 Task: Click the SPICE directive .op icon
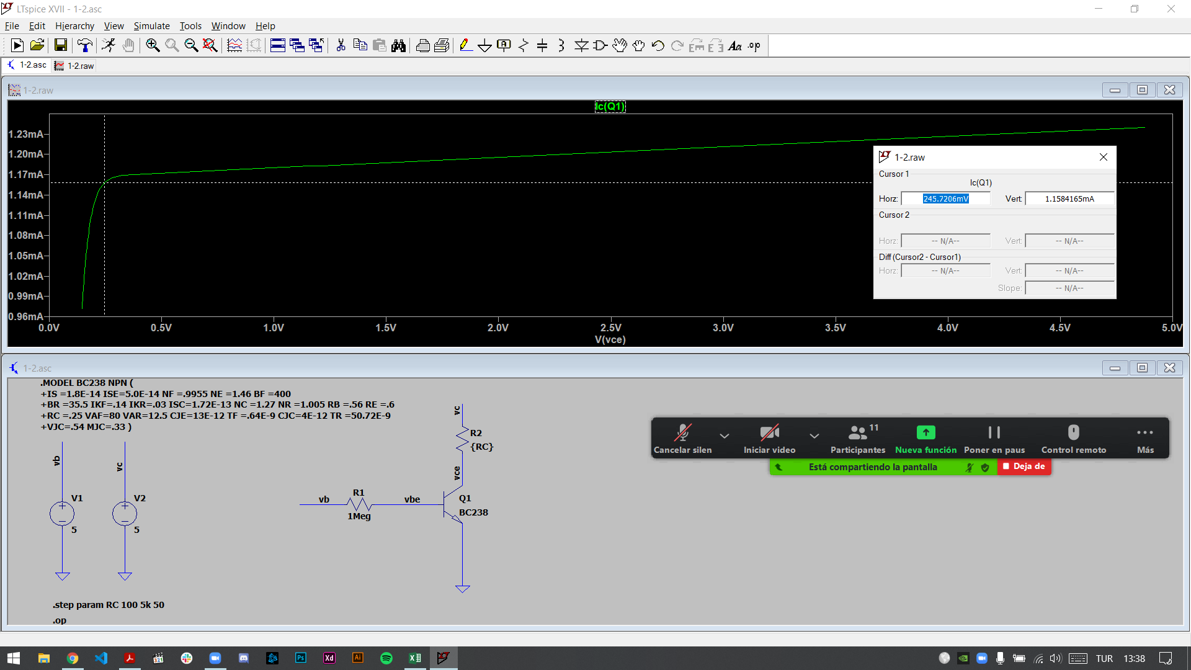click(754, 45)
